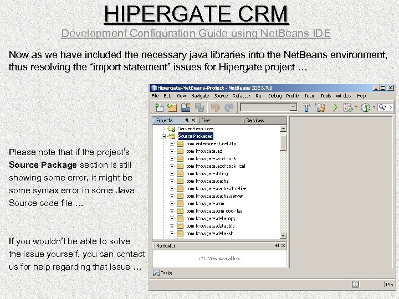This screenshot has width=399, height=299.
Task: Click the NetBeans cube icon in title bar
Action: click(x=154, y=88)
